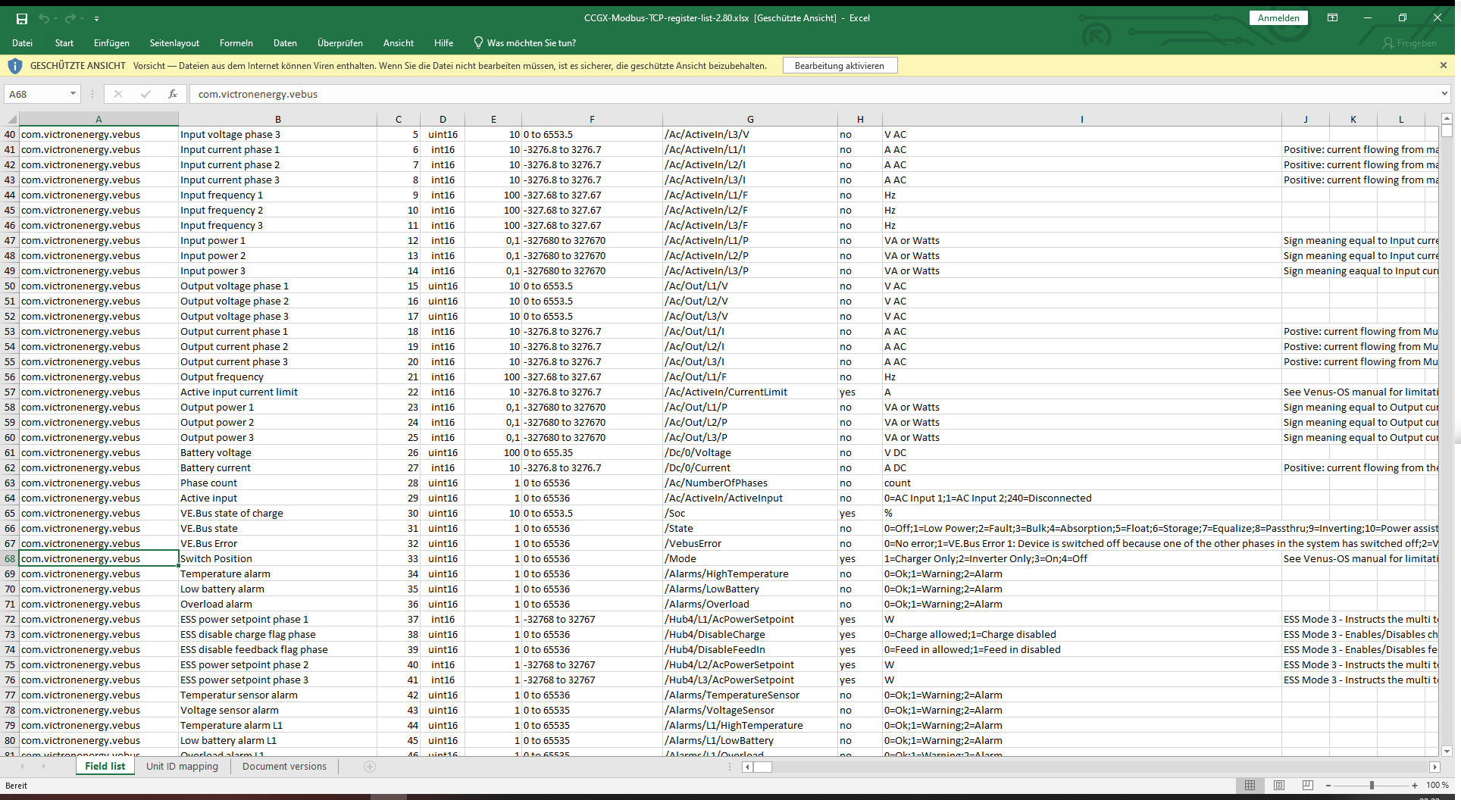Switch to Page Break Preview icon
Image resolution: width=1461 pixels, height=800 pixels.
[x=1307, y=785]
